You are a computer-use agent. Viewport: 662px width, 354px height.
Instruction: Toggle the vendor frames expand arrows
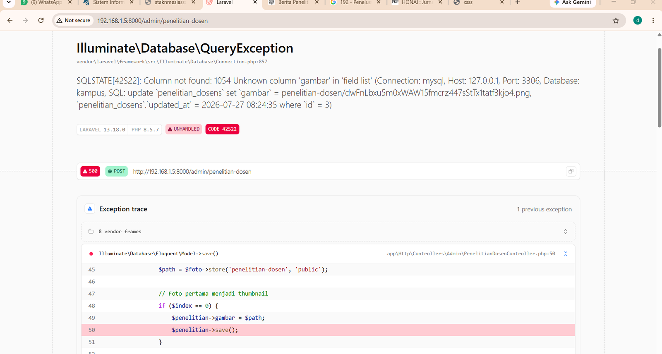pos(566,232)
